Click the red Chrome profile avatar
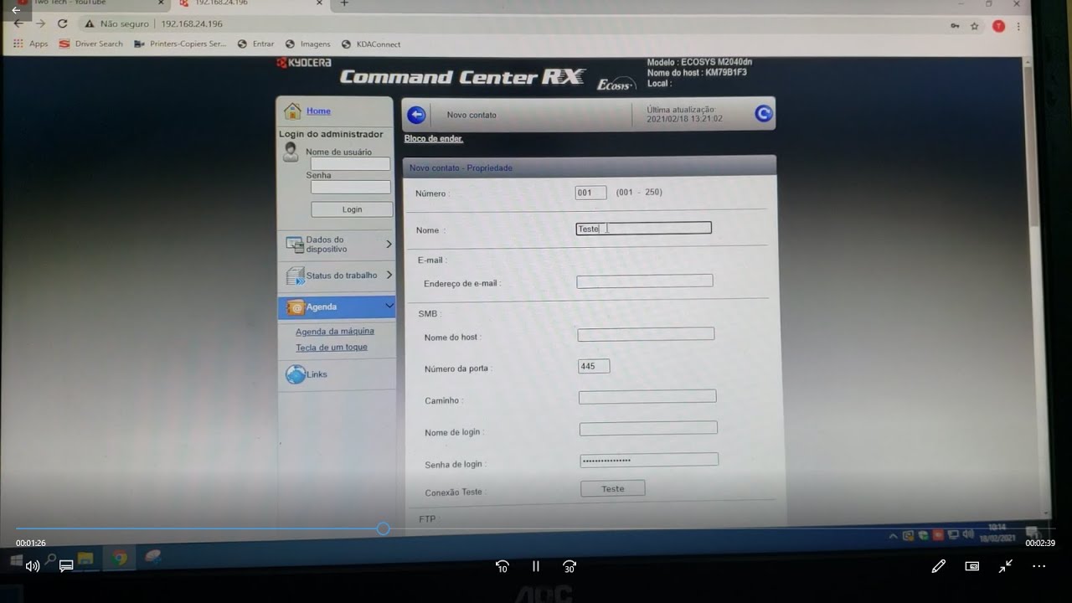Image resolution: width=1072 pixels, height=603 pixels. click(998, 26)
